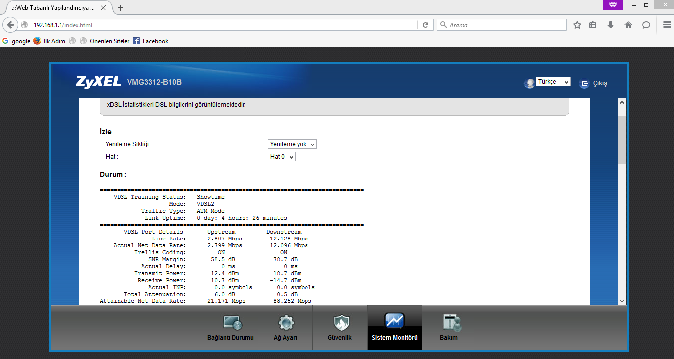The image size is (674, 359).
Task: Click the ZyXEL logo
Action: click(x=98, y=82)
